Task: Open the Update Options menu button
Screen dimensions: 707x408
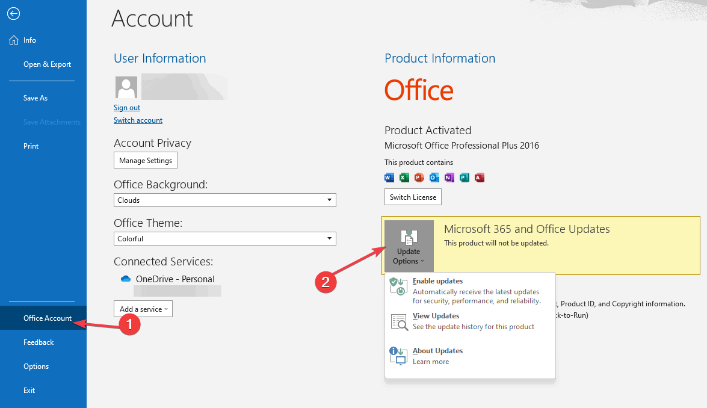Action: 409,246
